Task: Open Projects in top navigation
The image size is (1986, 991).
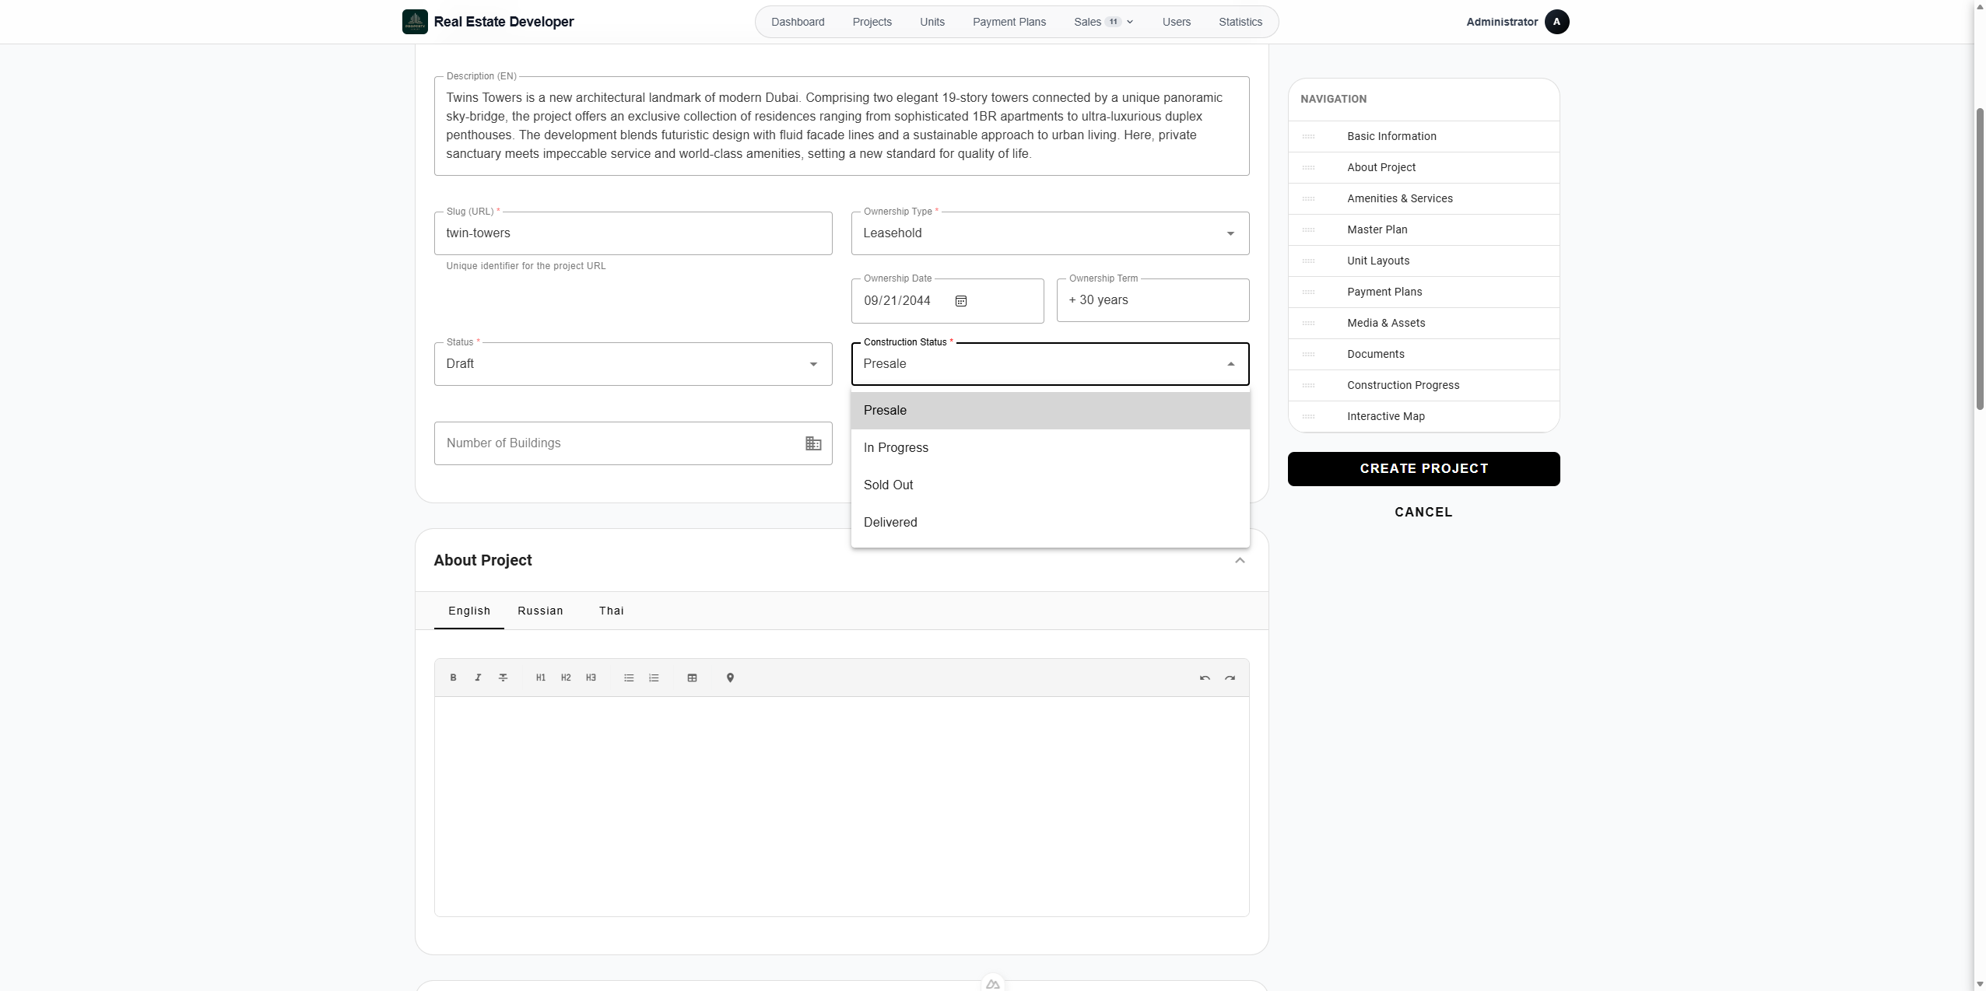Action: [872, 22]
